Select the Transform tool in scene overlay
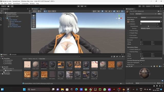The width and height of the screenshot is (164, 92). [34, 27]
